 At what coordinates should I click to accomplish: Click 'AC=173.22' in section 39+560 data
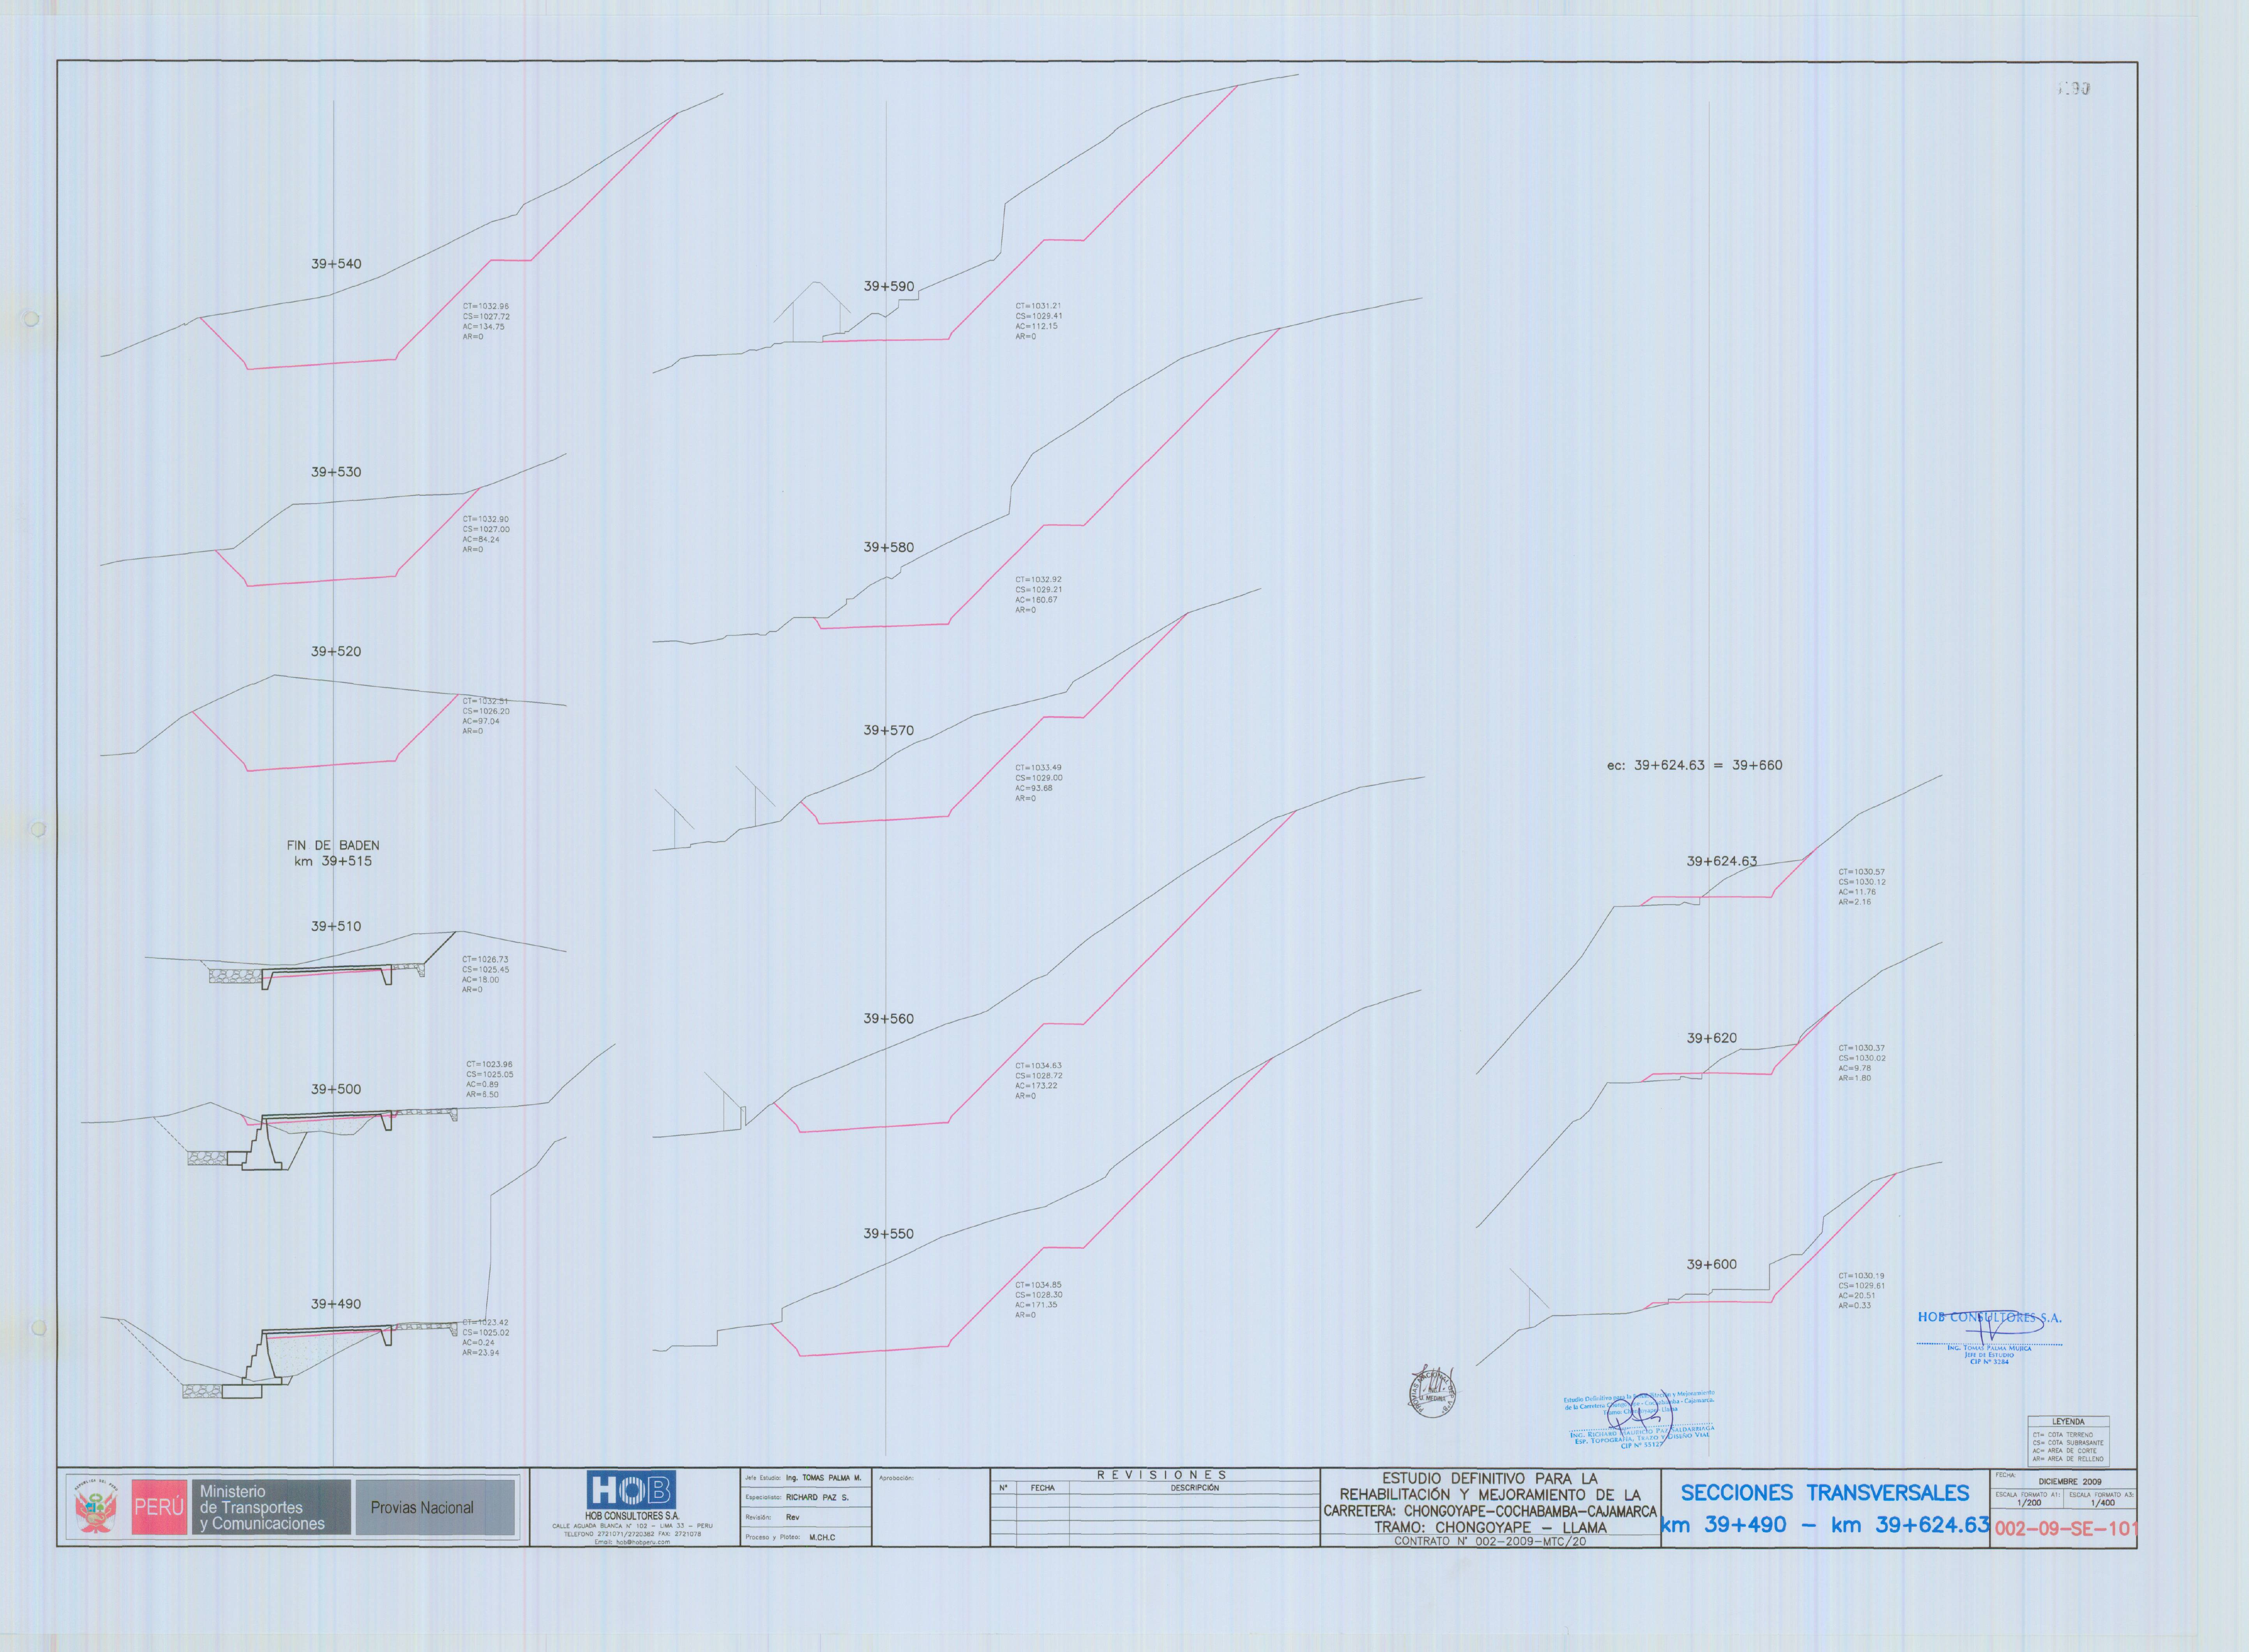1036,1086
